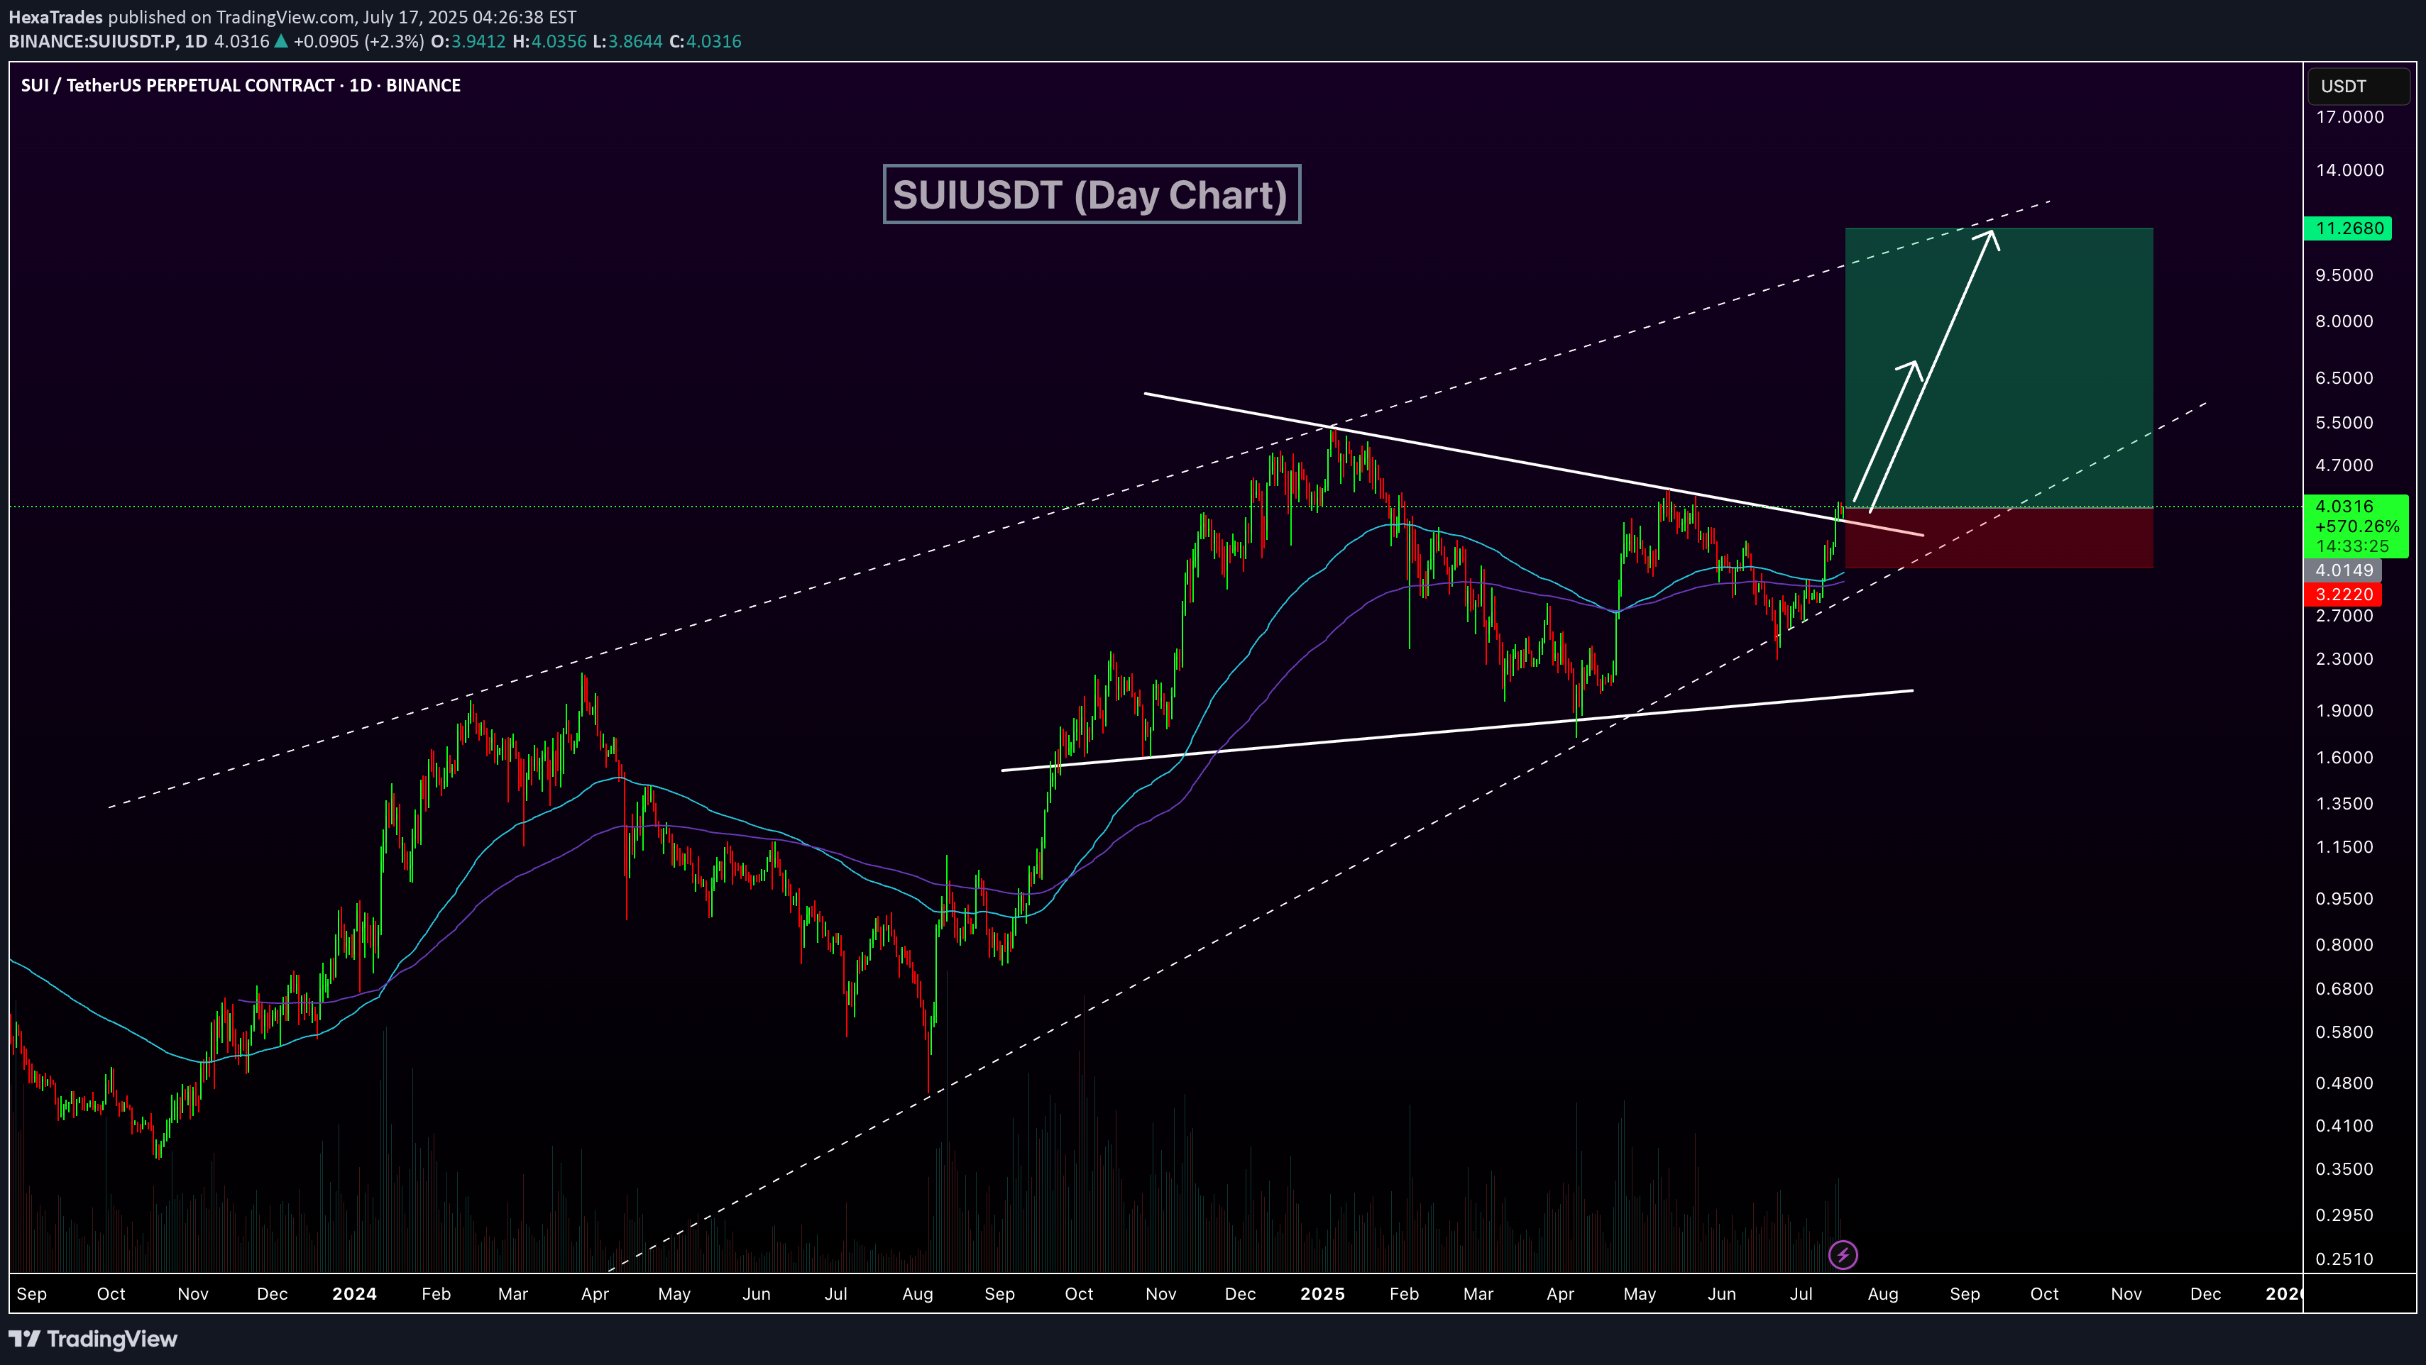Click the red 3.2220 stop price label
Image resolution: width=2426 pixels, height=1365 pixels.
(2343, 594)
